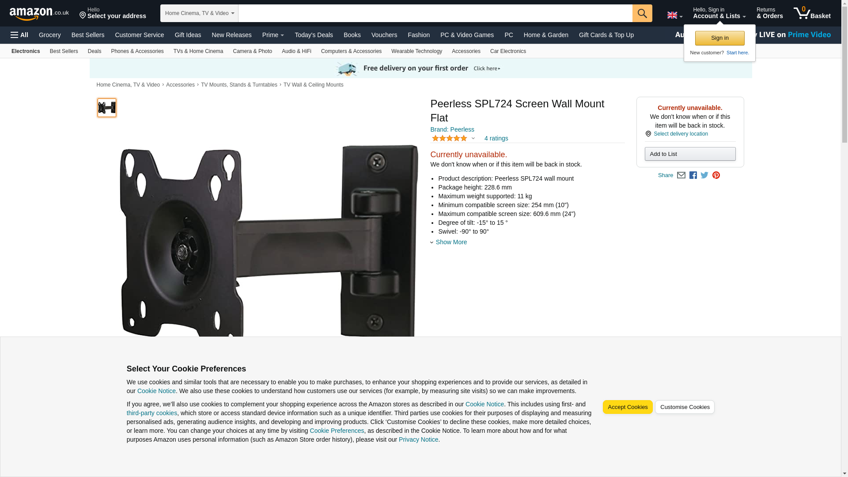
Task: Open the UK flag language selector
Action: click(x=674, y=15)
